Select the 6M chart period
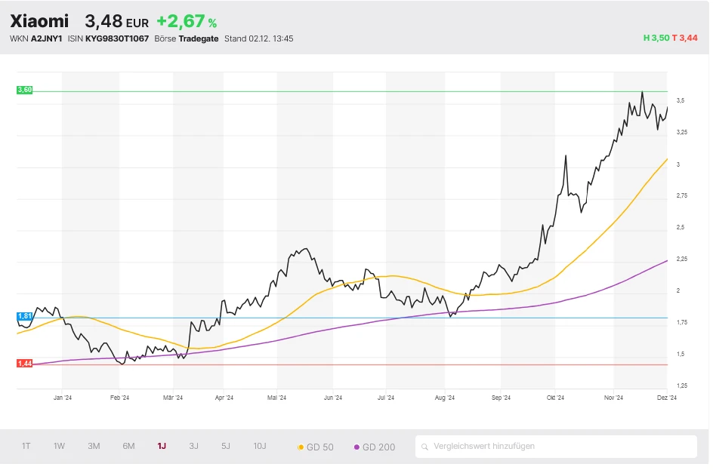This screenshot has width=713, height=470. pos(128,446)
